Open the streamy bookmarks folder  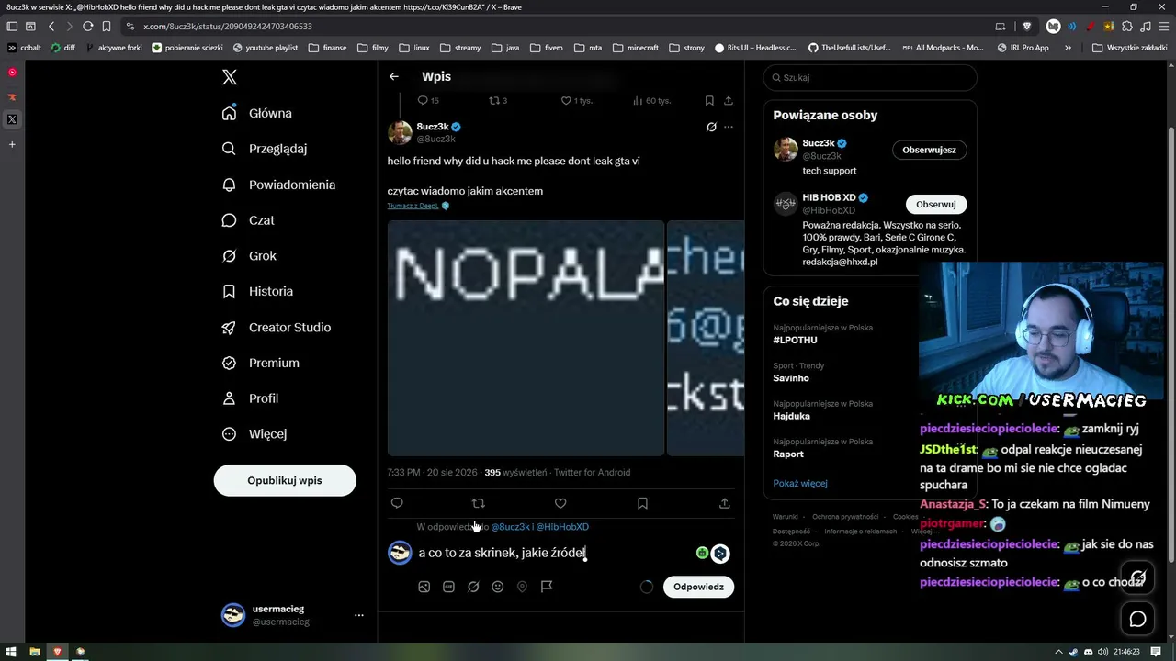[x=460, y=48]
